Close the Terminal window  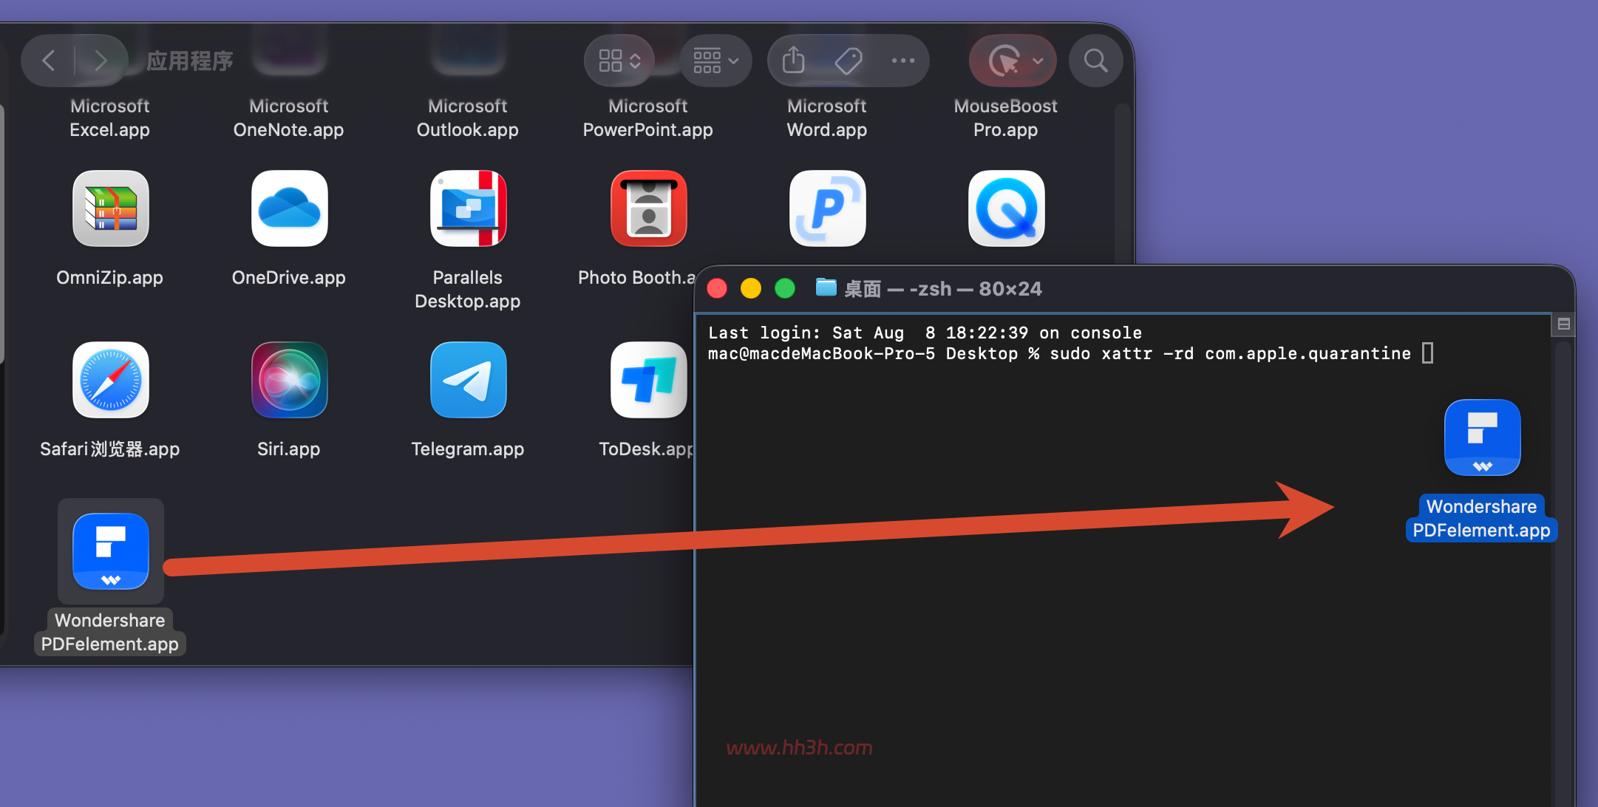[717, 288]
